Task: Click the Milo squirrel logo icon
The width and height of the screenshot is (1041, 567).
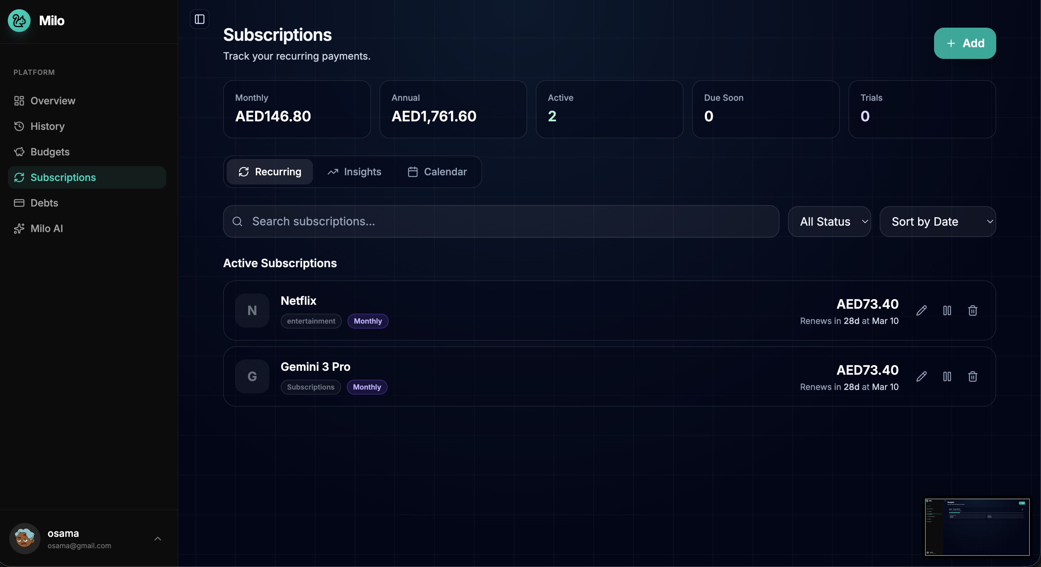Action: pyautogui.click(x=19, y=21)
